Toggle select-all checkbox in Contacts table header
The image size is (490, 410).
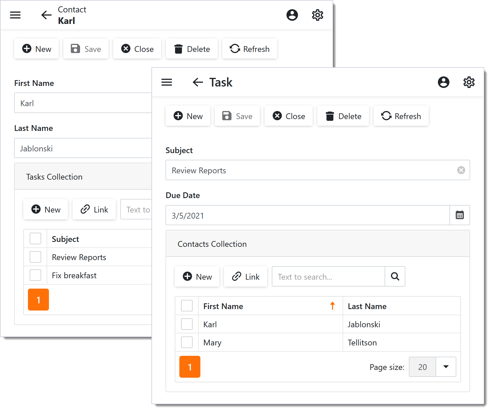tap(187, 306)
